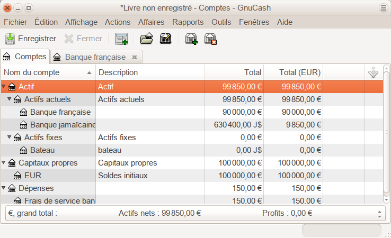Image resolution: width=391 pixels, height=238 pixels.
Task: Open the grand total summary bar selector
Action: coord(379,214)
